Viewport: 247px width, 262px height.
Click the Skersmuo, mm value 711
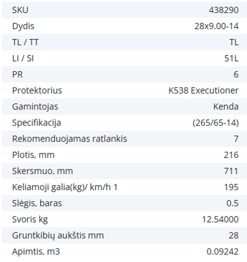pos(231,171)
